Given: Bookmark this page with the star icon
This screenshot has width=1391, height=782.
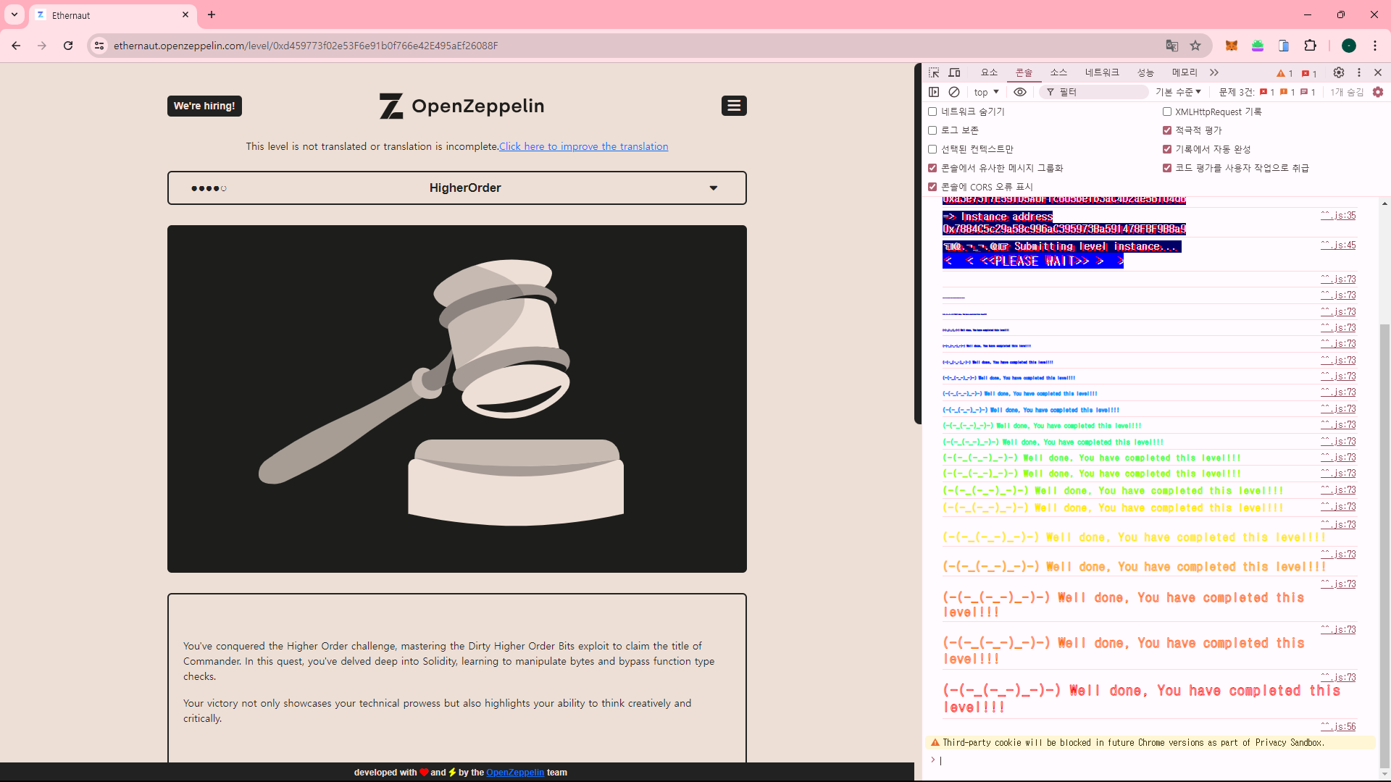Looking at the screenshot, I should tap(1195, 46).
